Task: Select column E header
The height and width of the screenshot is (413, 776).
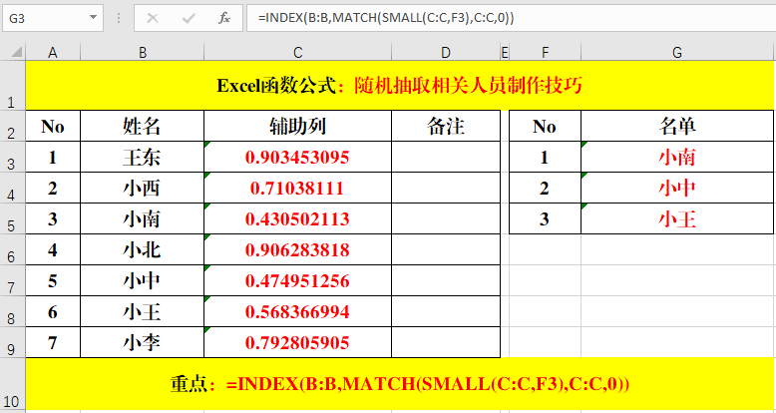Action: [505, 53]
